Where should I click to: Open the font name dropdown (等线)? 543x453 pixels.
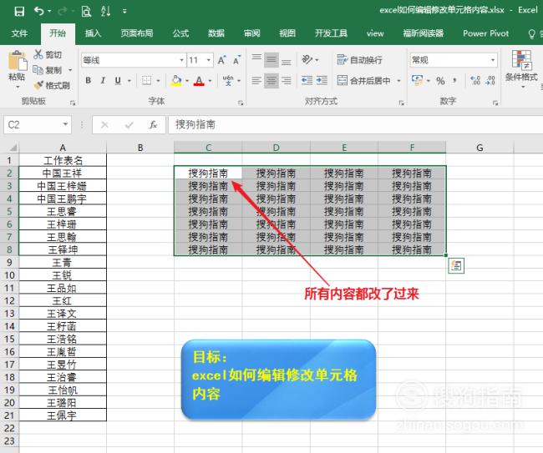coord(181,60)
